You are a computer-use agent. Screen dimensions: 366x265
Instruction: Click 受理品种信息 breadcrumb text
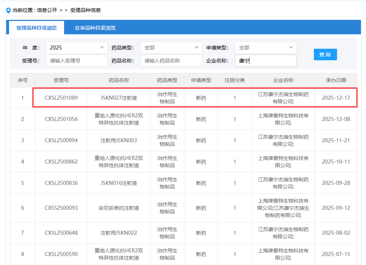click(x=85, y=10)
